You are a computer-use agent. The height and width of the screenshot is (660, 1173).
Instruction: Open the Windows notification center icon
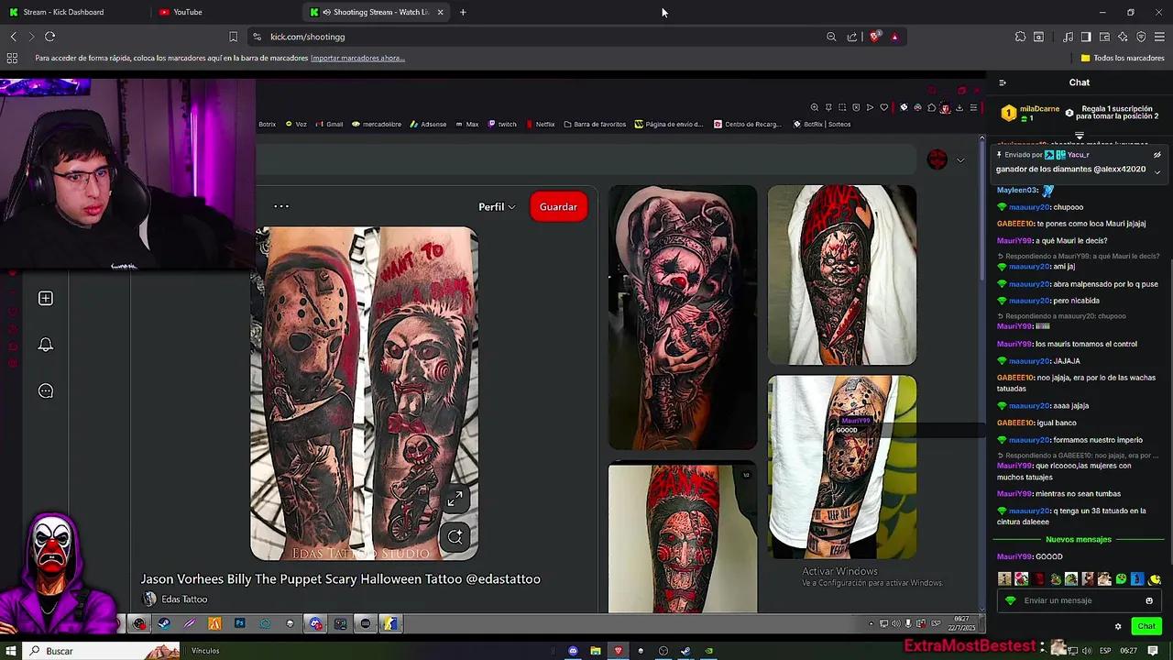[1154, 651]
